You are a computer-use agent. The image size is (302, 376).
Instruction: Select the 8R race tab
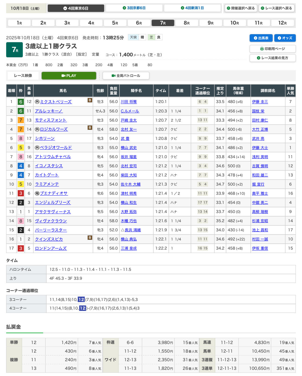(x=187, y=23)
